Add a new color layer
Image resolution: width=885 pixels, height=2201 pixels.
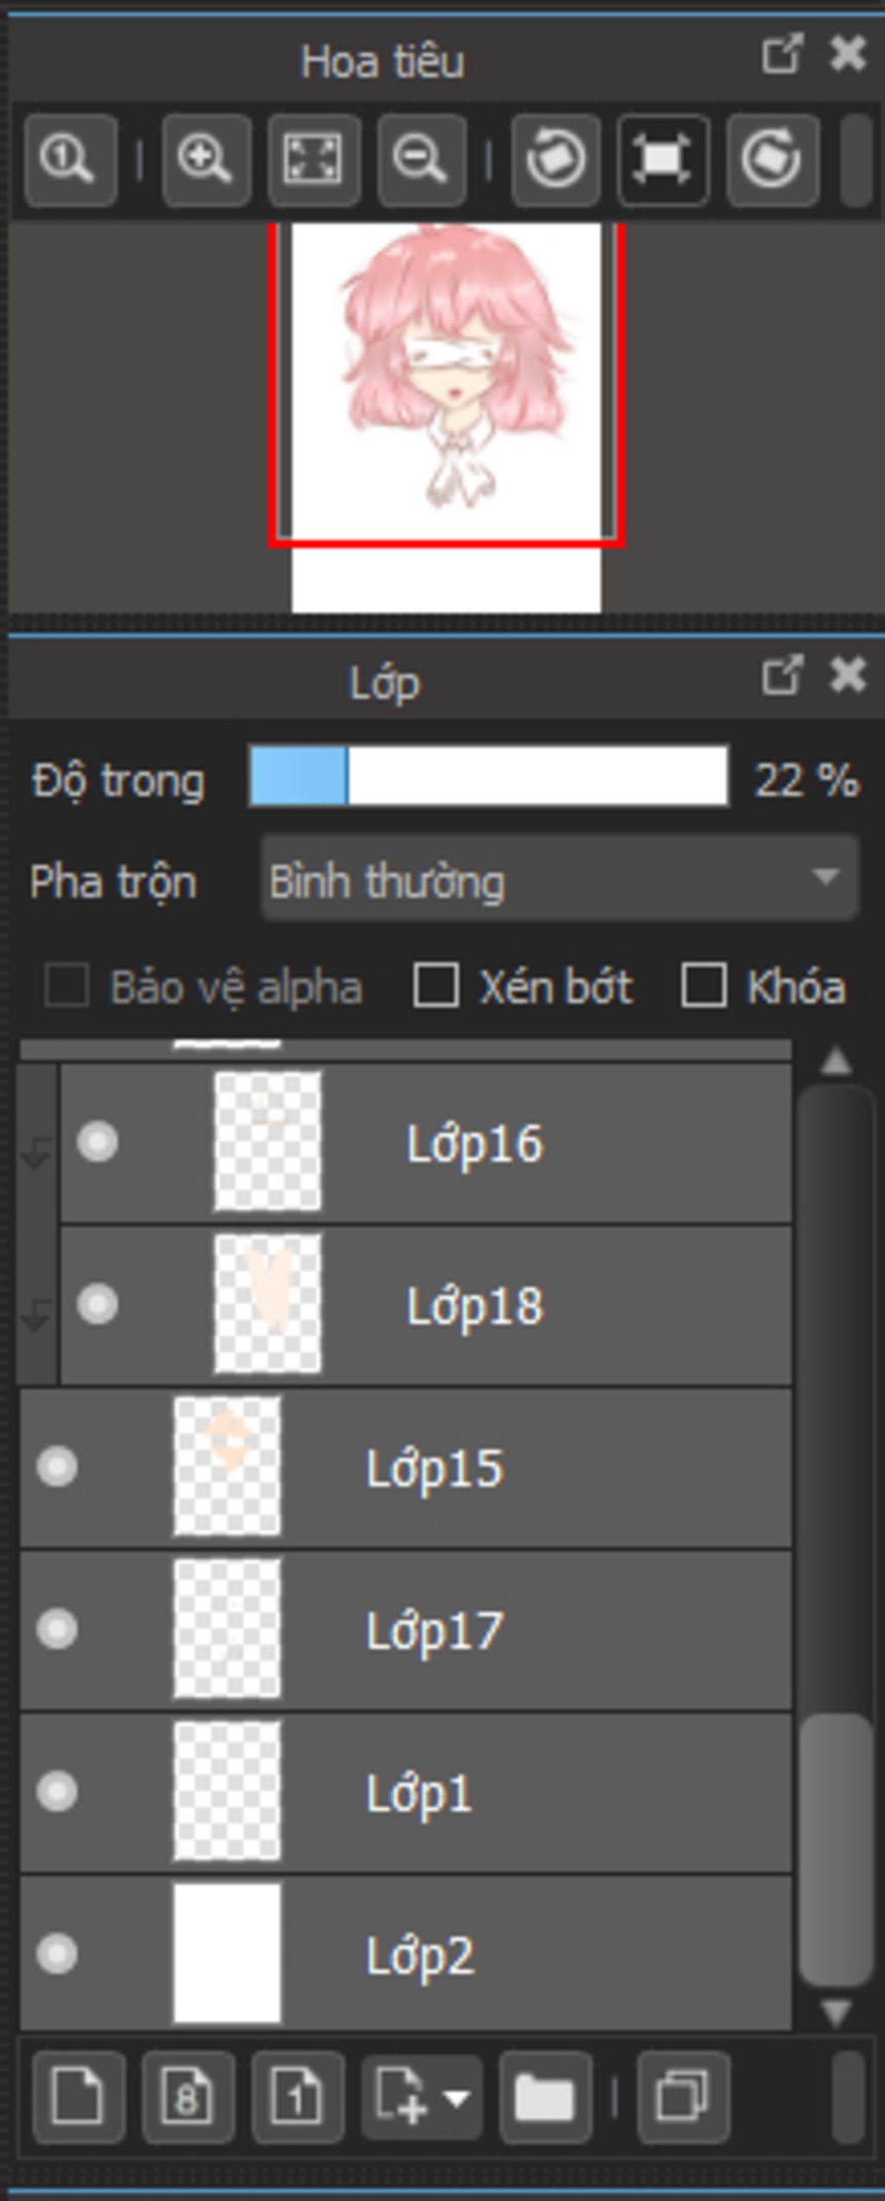pyautogui.click(x=79, y=2096)
